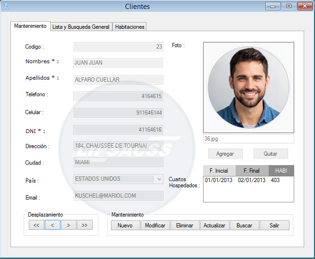Click the Nuevo button
The width and height of the screenshot is (315, 259).
click(x=125, y=226)
